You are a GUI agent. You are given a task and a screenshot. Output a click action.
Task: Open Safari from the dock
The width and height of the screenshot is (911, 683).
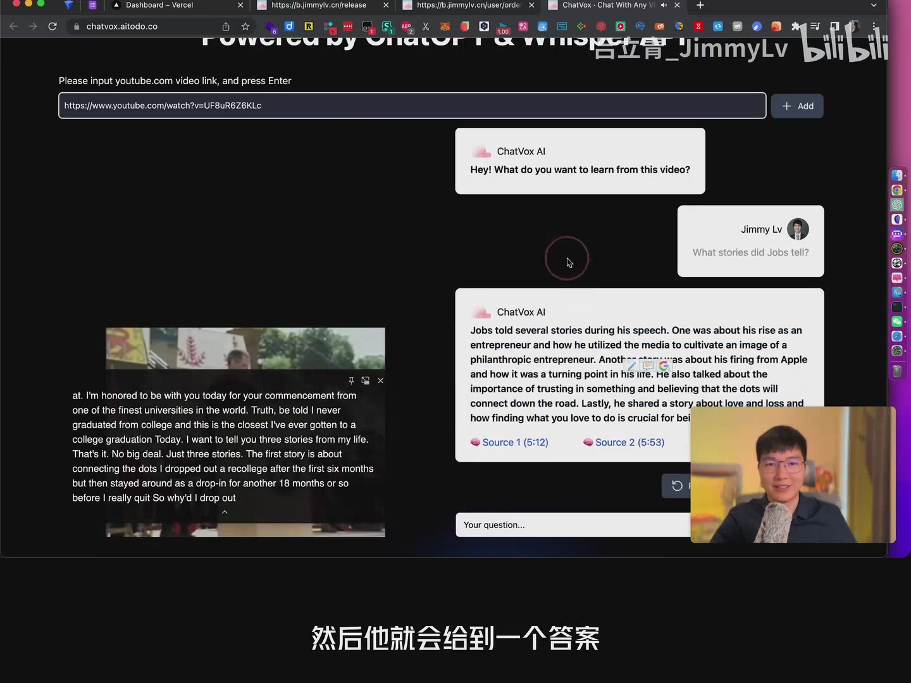tap(896, 336)
